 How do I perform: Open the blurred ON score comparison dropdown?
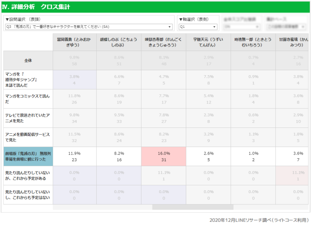pyautogui.click(x=241, y=27)
